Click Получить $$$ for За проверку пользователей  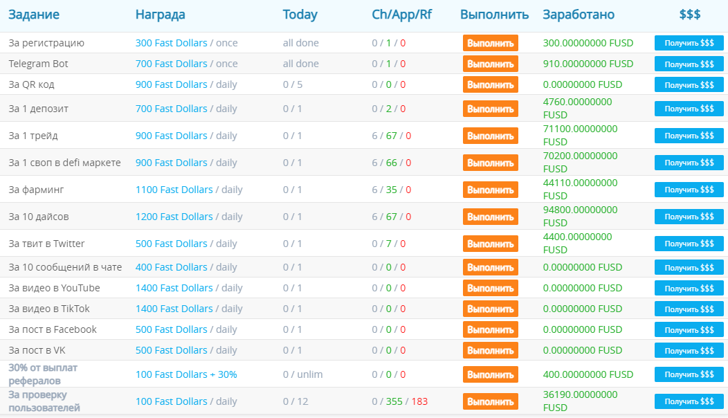pyautogui.click(x=689, y=401)
